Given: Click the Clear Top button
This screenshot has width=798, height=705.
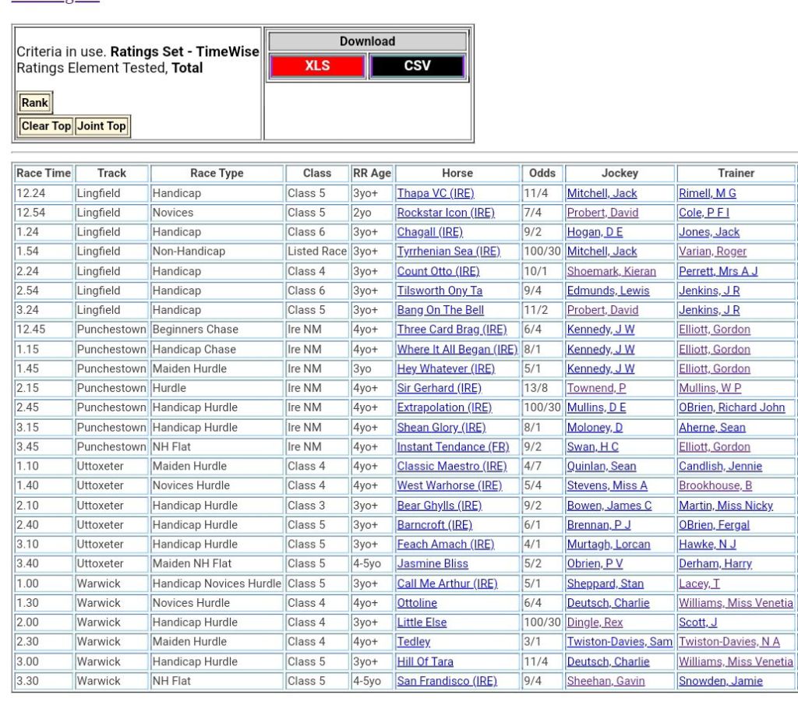Looking at the screenshot, I should click(46, 126).
